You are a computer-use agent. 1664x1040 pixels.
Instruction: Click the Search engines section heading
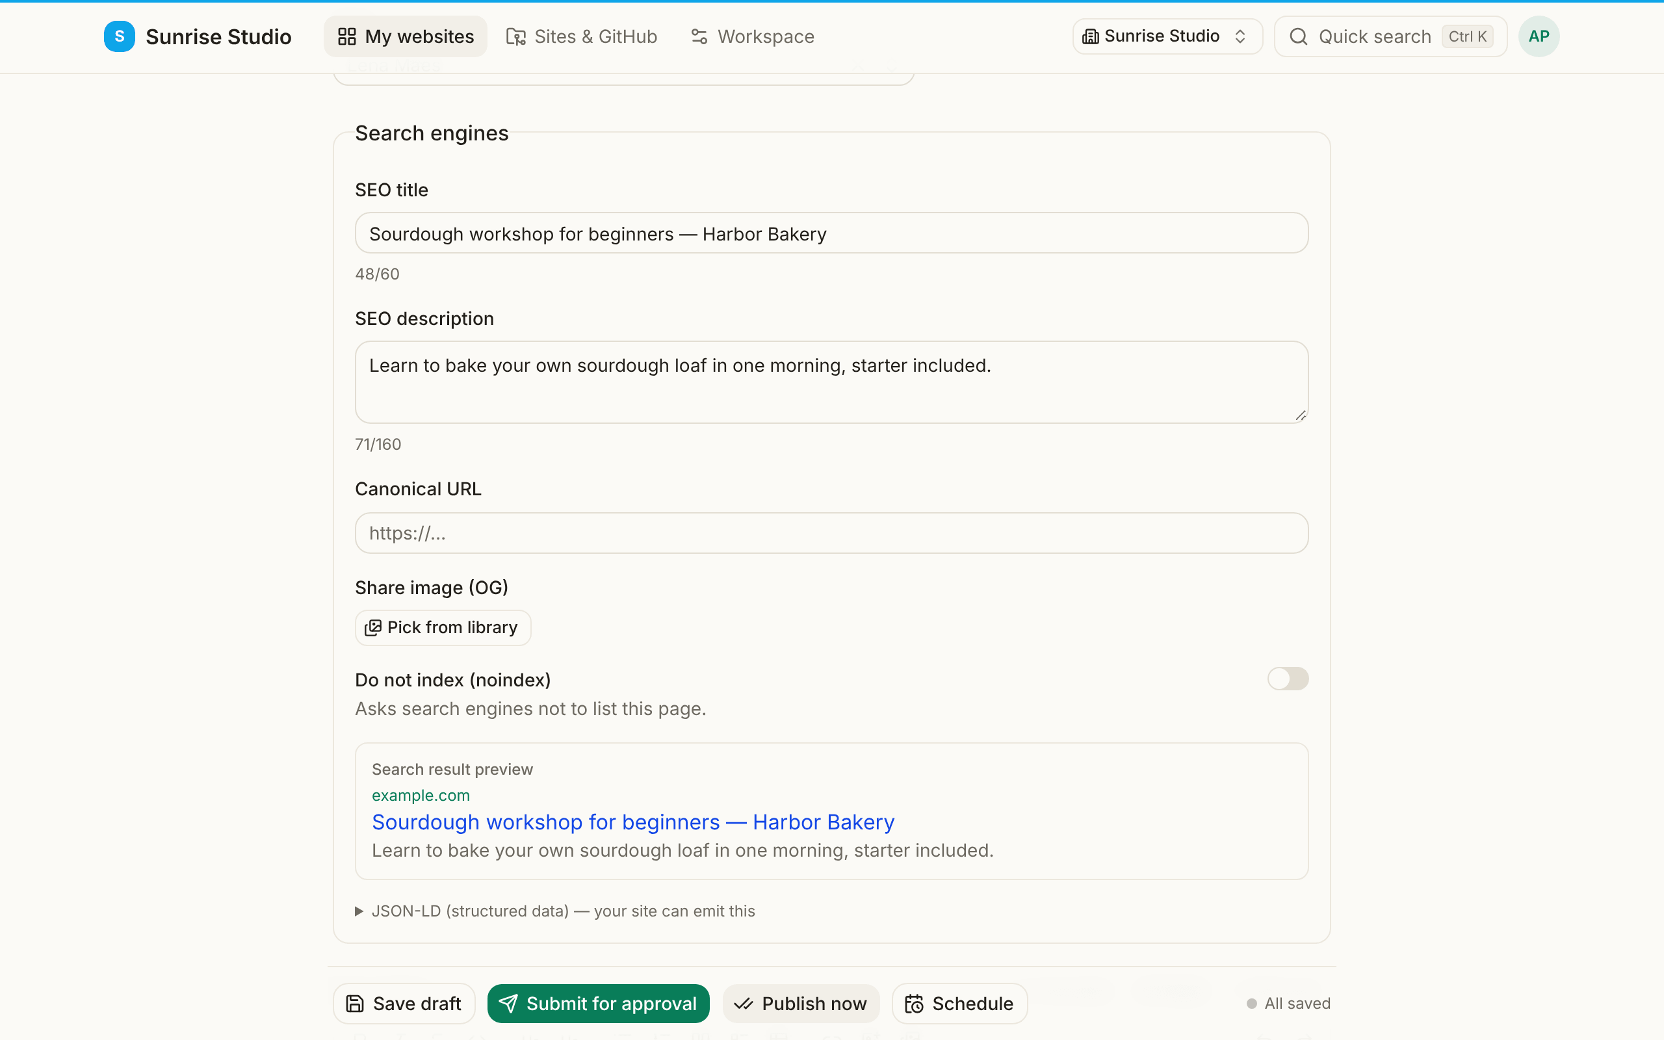click(431, 133)
